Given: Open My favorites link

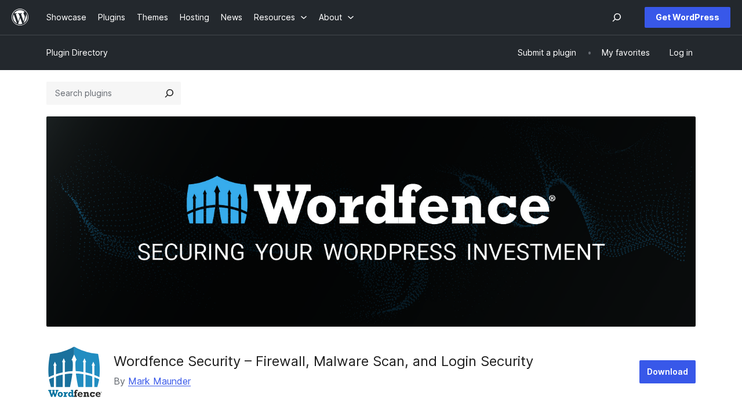Looking at the screenshot, I should click(x=625, y=53).
